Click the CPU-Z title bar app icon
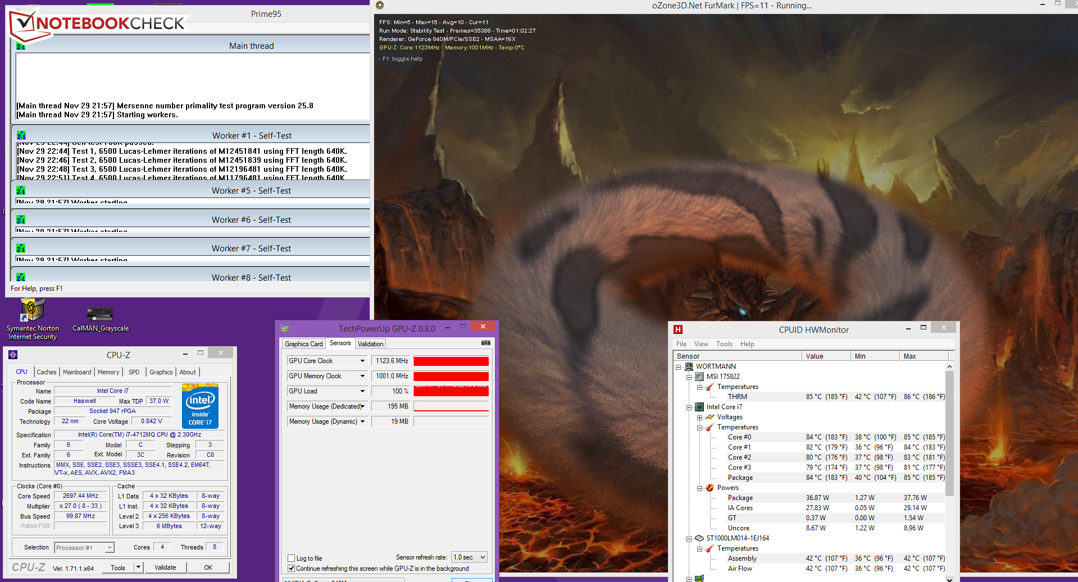 tap(13, 355)
